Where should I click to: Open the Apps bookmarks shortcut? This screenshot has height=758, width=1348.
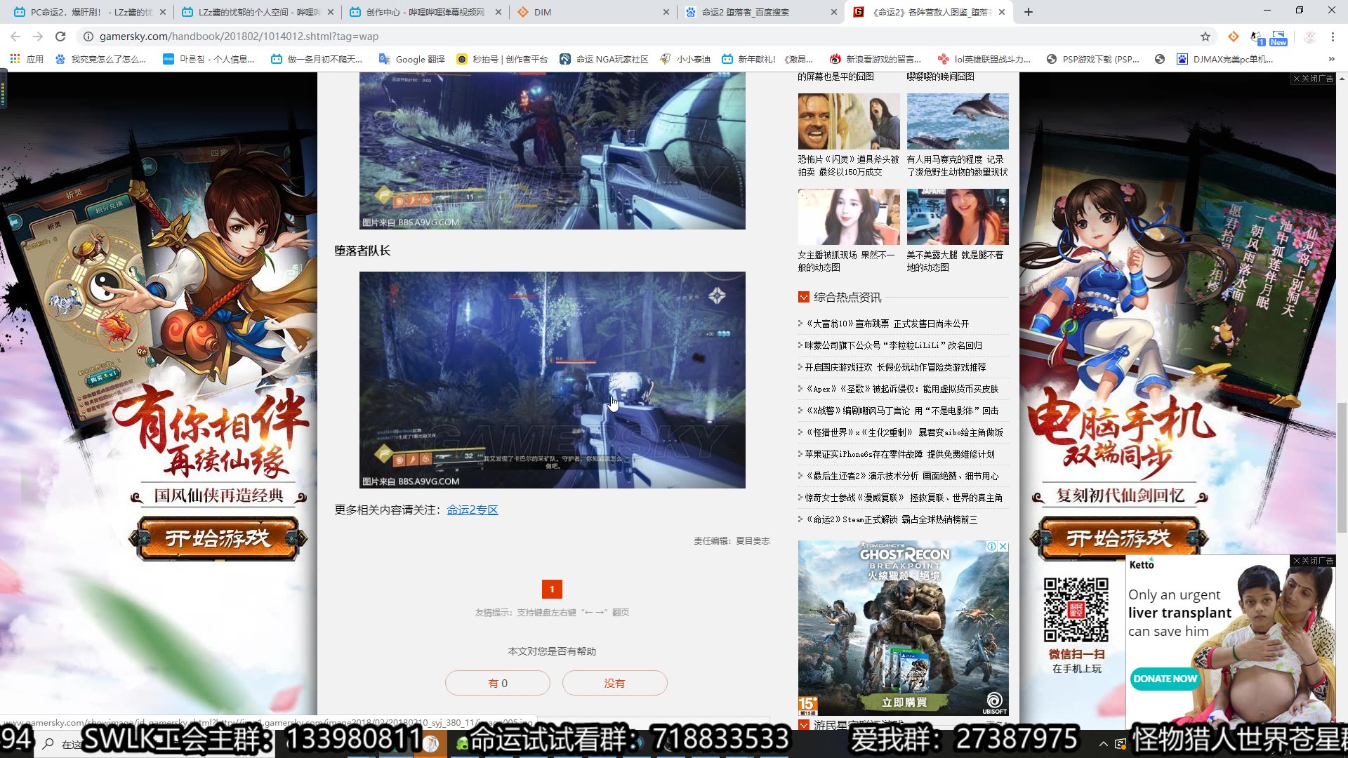27,59
